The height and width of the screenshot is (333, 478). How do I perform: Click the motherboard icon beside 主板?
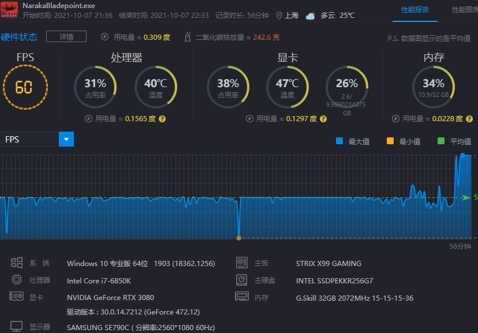(x=242, y=263)
